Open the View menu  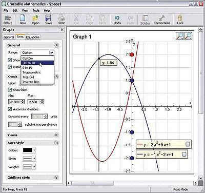[x=25, y=11]
